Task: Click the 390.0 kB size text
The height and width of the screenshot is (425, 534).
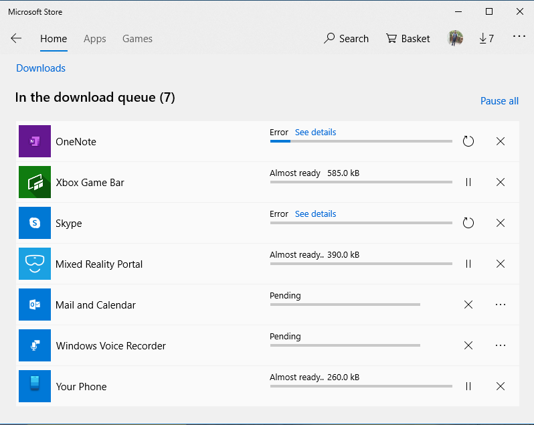Action: click(343, 255)
